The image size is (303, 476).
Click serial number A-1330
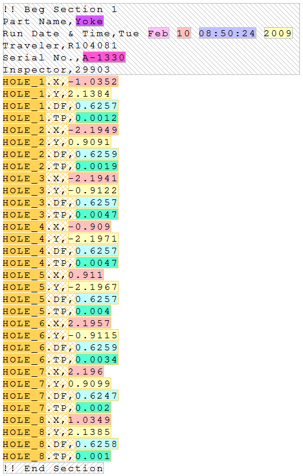pos(104,57)
